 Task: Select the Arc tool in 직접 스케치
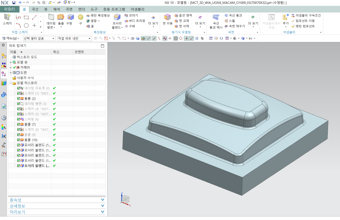click(x=18, y=25)
